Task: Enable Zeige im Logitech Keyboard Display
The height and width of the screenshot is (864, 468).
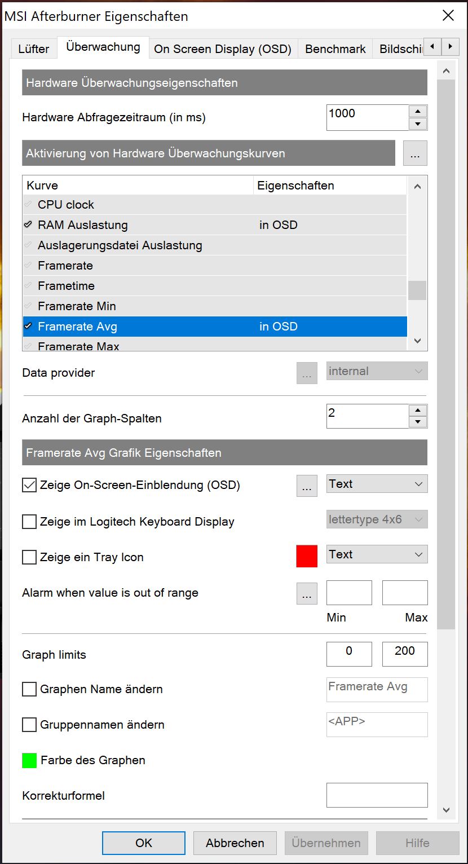Action: click(29, 522)
